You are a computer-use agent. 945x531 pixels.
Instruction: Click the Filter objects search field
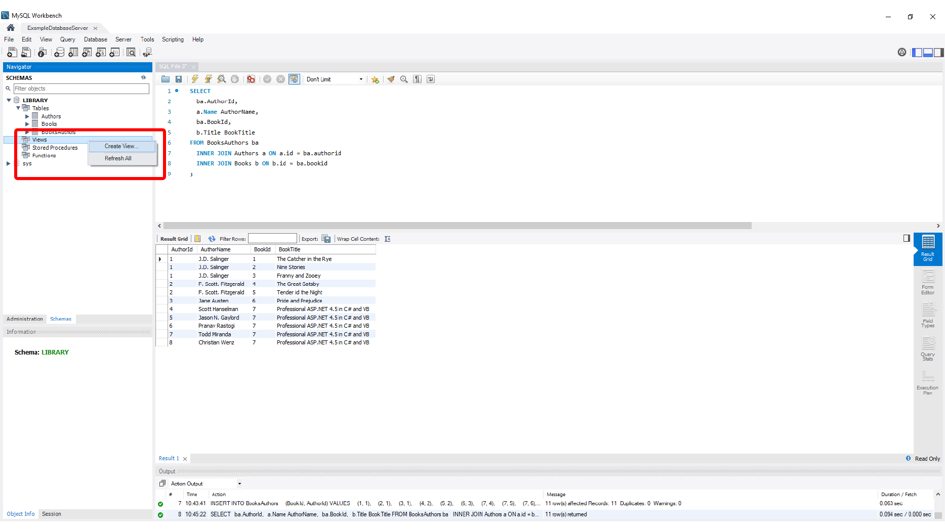pyautogui.click(x=81, y=88)
